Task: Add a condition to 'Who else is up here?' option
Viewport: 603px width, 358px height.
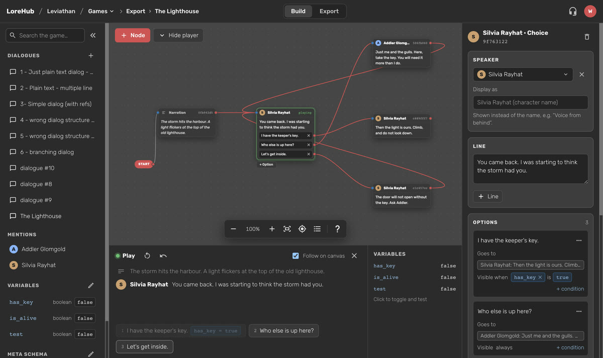Action: (x=570, y=347)
